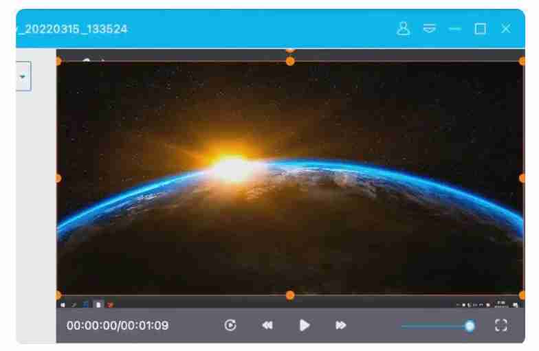Image resolution: width=539 pixels, height=351 pixels.
Task: Click the top-right corner crop handle
Action: (x=522, y=62)
